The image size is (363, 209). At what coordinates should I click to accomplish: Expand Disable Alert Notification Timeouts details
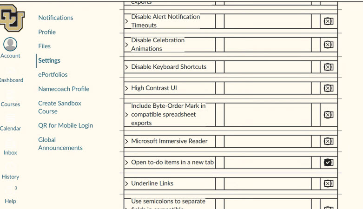pos(126,21)
